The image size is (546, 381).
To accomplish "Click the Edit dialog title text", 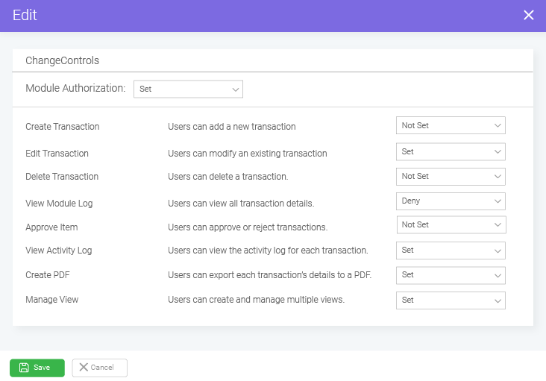I will [25, 15].
